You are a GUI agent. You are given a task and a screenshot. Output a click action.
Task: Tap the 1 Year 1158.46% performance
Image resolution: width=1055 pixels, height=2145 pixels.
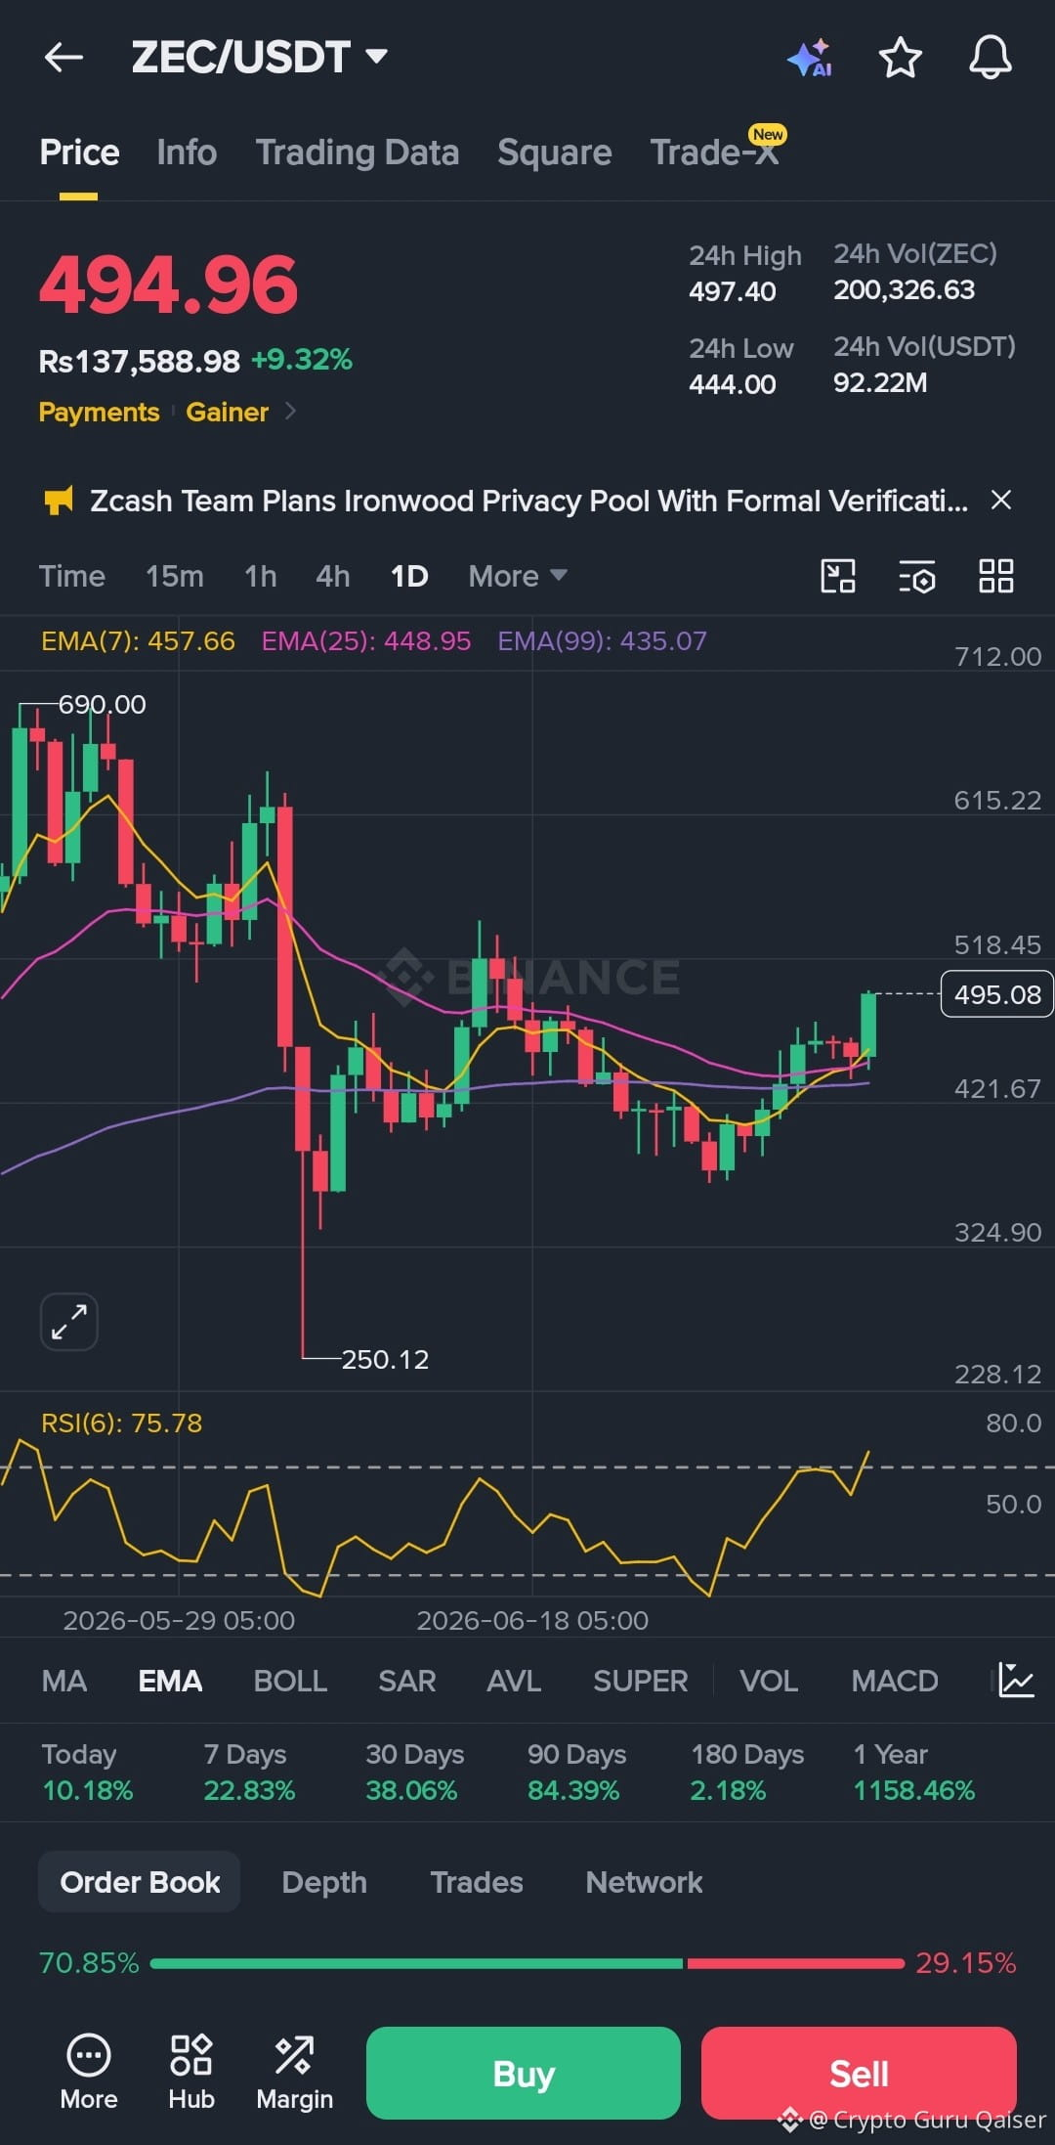pos(914,1773)
